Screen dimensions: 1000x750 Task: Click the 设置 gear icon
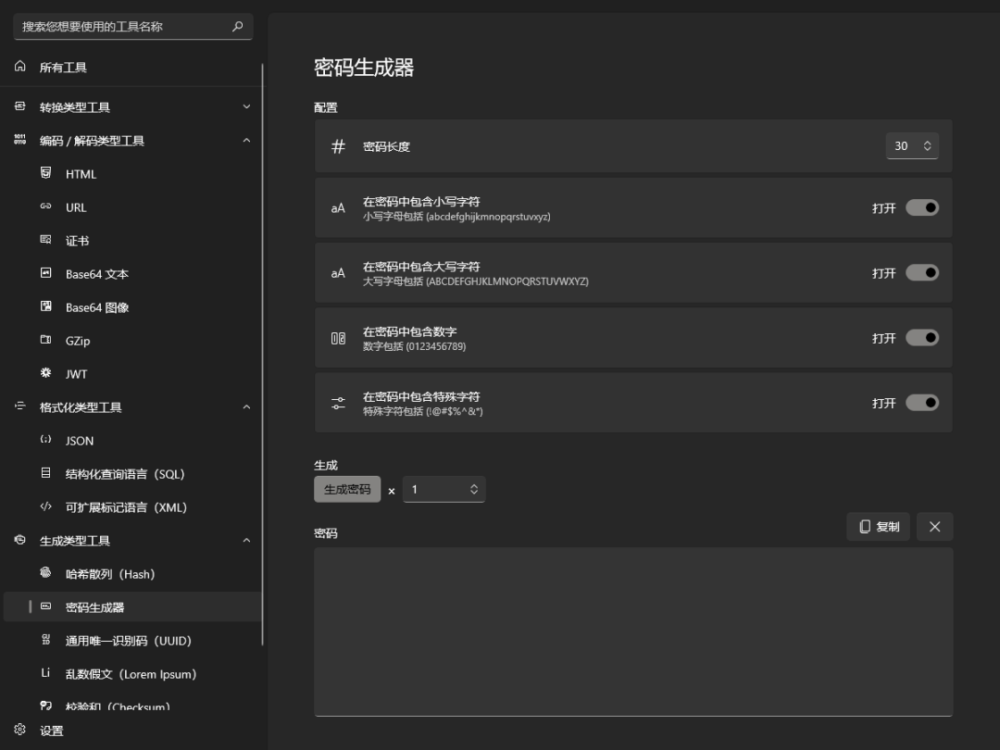[20, 730]
